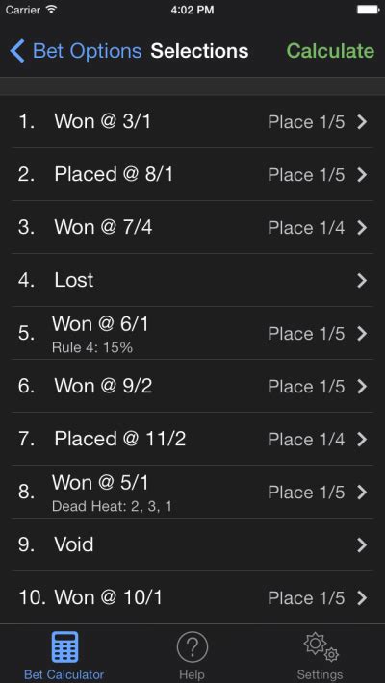This screenshot has height=683, width=385.
Task: Open chevron for selection 7 Placed @ 11/2
Action: click(362, 439)
